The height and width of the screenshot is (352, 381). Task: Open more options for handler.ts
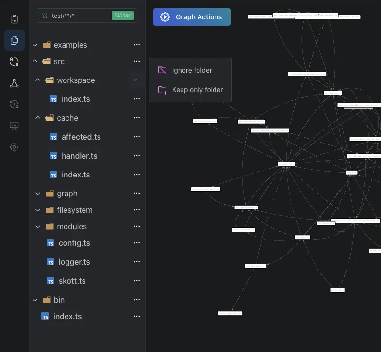137,156
